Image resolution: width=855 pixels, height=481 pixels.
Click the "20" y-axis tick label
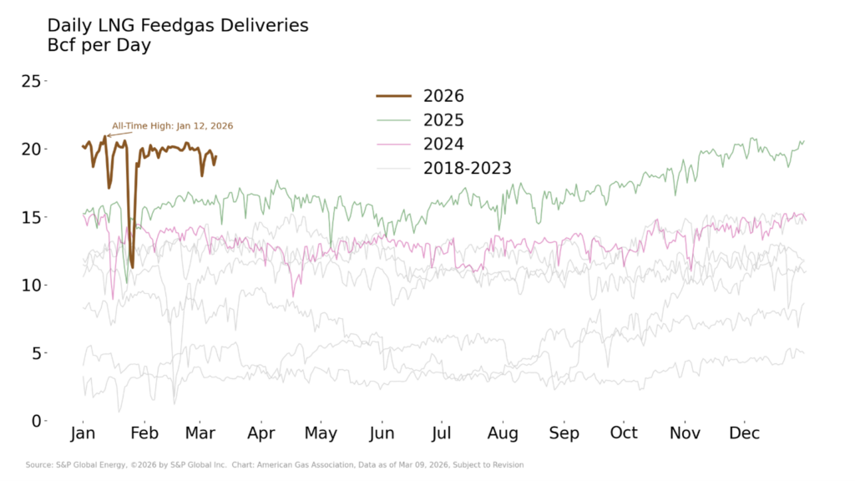[32, 149]
